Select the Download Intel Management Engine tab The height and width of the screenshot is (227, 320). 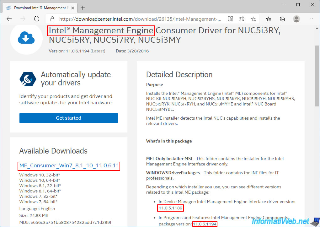coord(40,8)
